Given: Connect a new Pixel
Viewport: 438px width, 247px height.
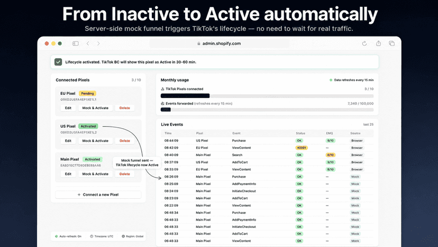Looking at the screenshot, I should 98,195.
